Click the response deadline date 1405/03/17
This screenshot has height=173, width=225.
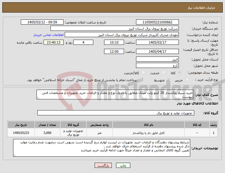pos(157,42)
